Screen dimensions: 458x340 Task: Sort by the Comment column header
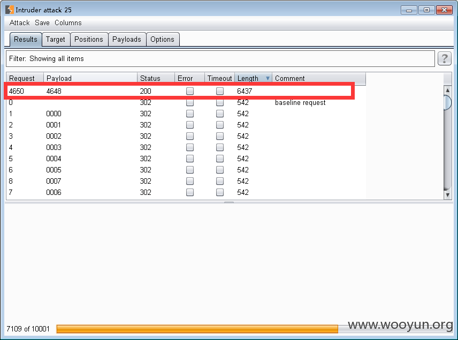pyautogui.click(x=319, y=78)
